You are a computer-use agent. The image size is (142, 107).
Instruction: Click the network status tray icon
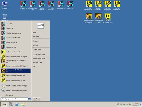click(118, 104)
